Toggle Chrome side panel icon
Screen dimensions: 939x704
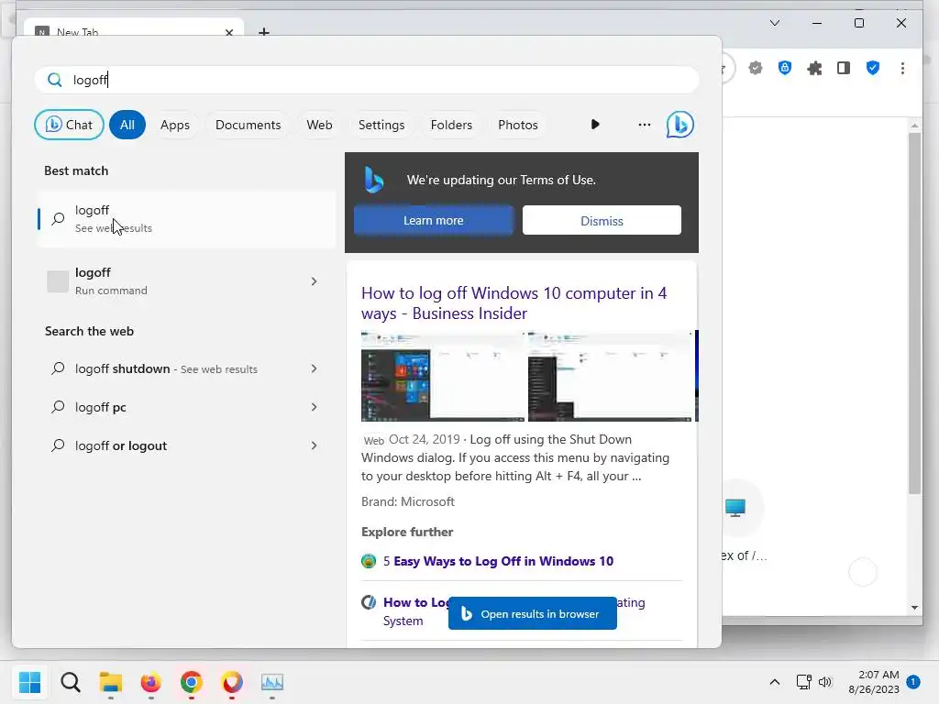844,68
